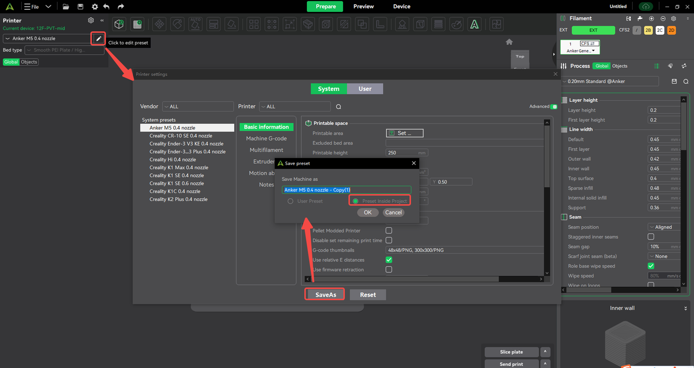The width and height of the screenshot is (694, 368).
Task: Open the Bed type dropdown
Action: tap(64, 50)
